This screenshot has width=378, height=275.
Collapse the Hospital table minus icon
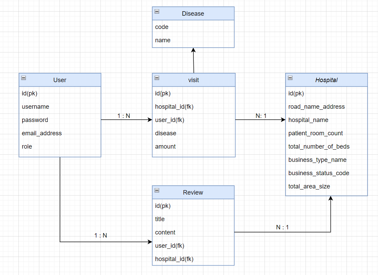pyautogui.click(x=290, y=78)
